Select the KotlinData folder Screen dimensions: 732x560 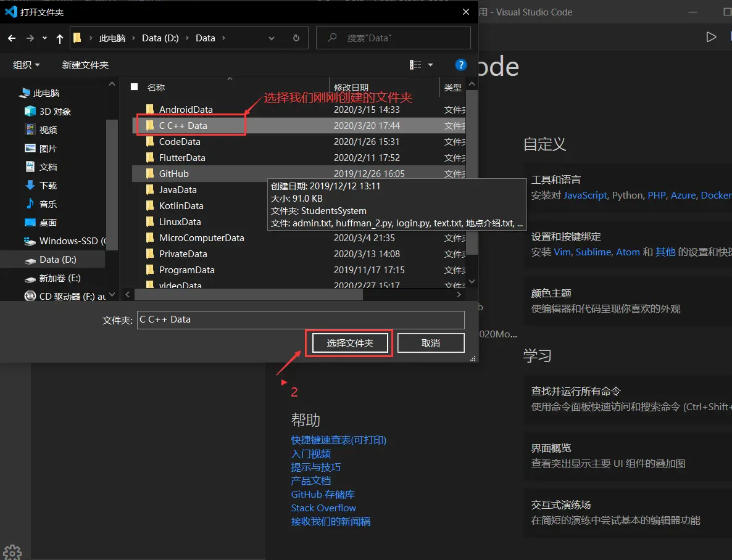click(x=181, y=206)
